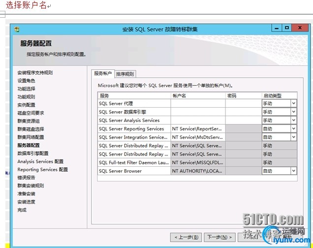Select the Analysis Services 配置 step

coord(40,161)
